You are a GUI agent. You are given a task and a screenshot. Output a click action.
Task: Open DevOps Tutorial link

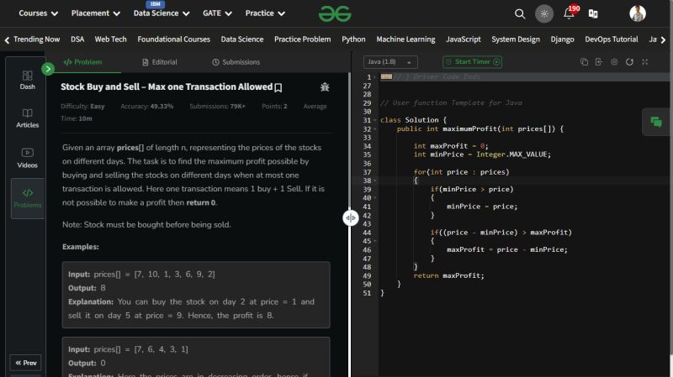pyautogui.click(x=612, y=39)
